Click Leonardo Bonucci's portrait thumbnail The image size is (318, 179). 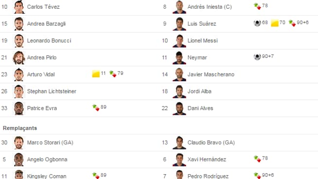coord(19,41)
